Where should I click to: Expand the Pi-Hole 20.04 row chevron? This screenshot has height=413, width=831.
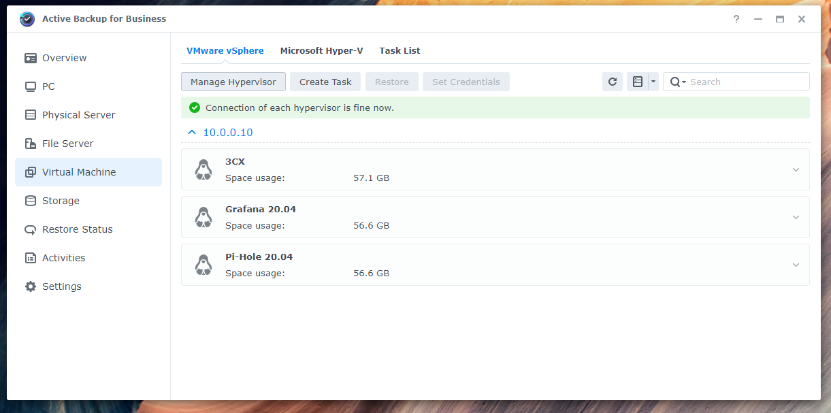[x=796, y=265]
